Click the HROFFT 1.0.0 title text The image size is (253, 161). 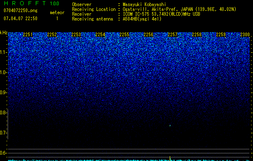click(x=31, y=3)
